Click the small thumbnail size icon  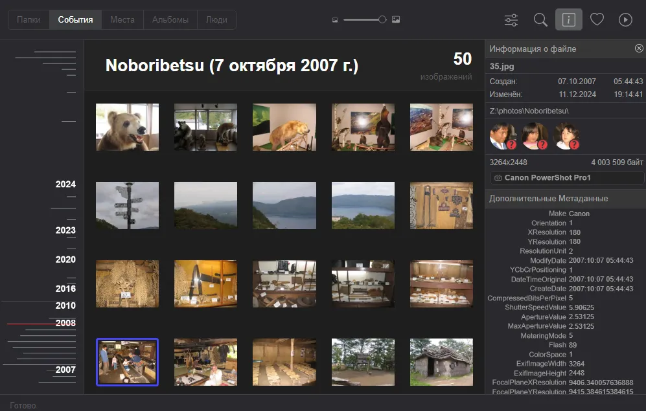(x=335, y=20)
